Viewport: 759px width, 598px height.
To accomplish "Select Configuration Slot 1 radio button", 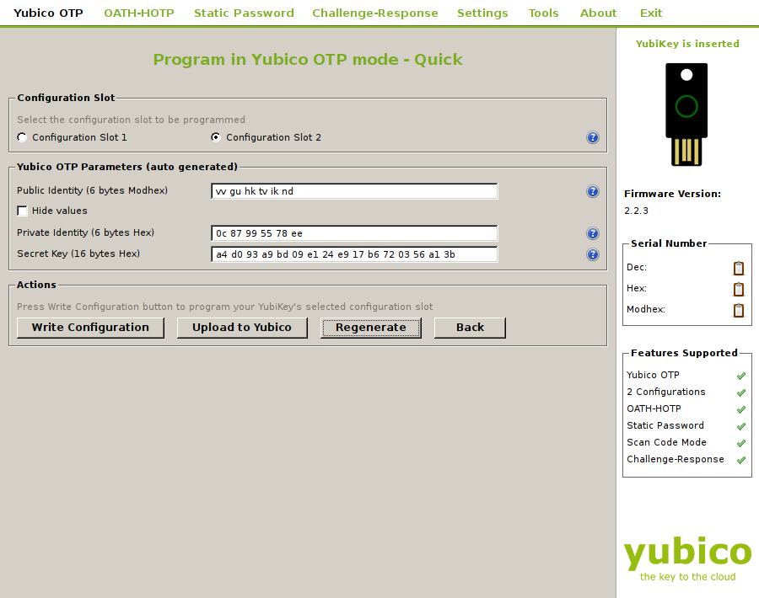I will pyautogui.click(x=23, y=137).
